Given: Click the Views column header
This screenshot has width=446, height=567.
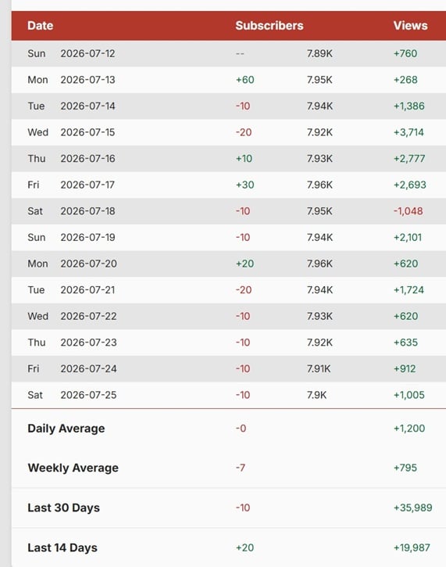Looking at the screenshot, I should point(410,26).
